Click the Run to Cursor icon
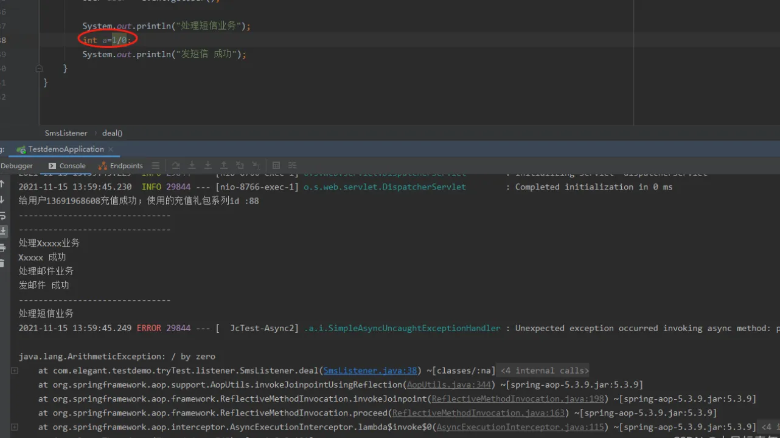This screenshot has width=780, height=438. pos(256,165)
